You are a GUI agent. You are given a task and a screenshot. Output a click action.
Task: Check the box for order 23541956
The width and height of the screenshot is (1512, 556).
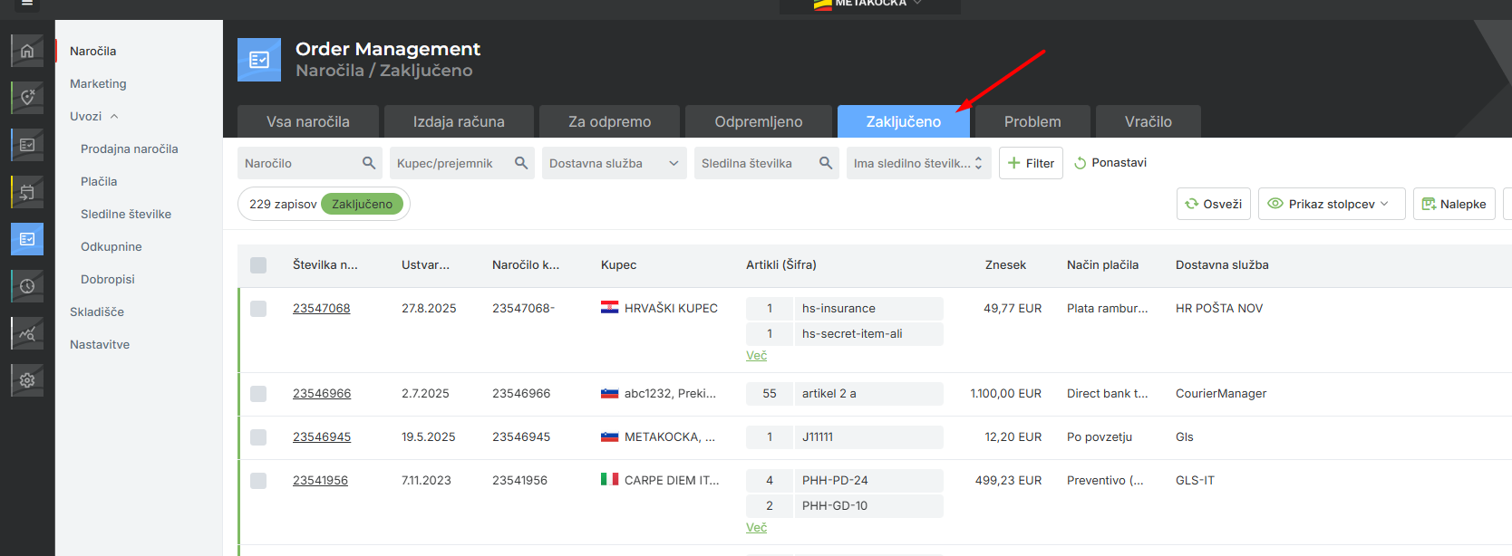click(258, 481)
